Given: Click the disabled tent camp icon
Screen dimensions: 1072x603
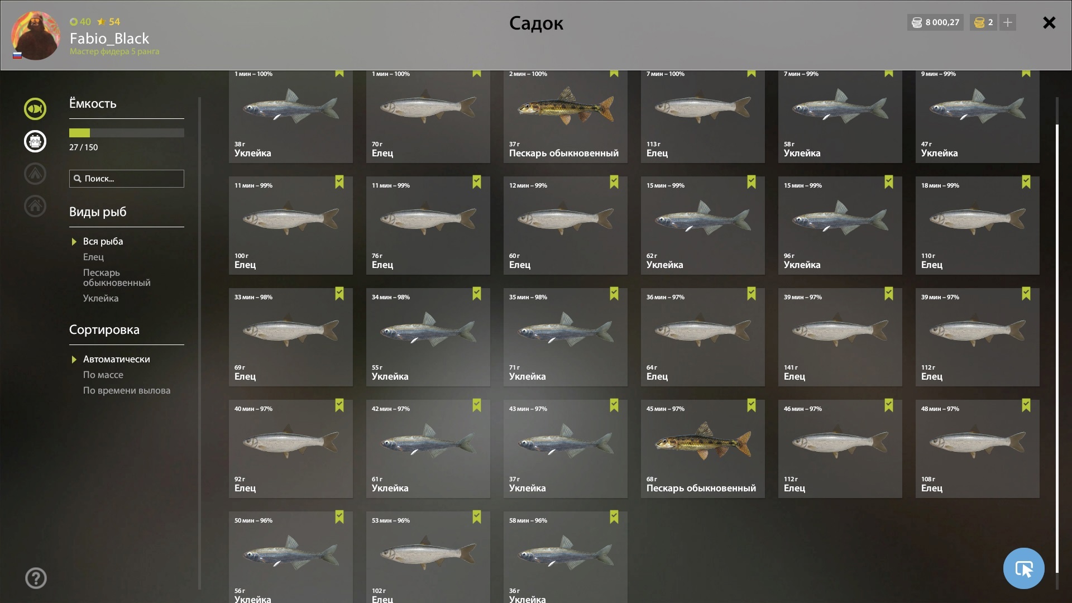Looking at the screenshot, I should 35,173.
